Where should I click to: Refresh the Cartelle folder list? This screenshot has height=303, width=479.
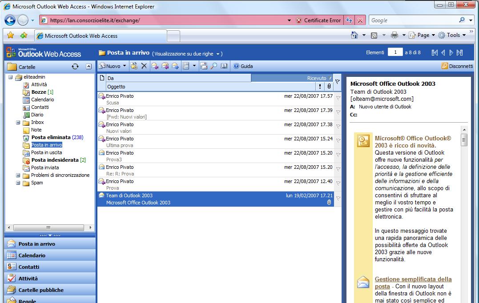[x=75, y=67]
